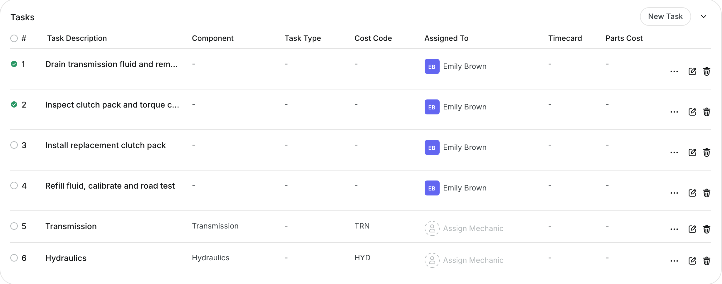Click the Assigned To column header
722x284 pixels.
[x=446, y=38]
